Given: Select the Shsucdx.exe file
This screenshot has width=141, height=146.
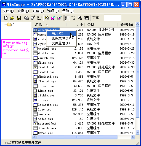Looking at the screenshot, I should click(47, 128).
